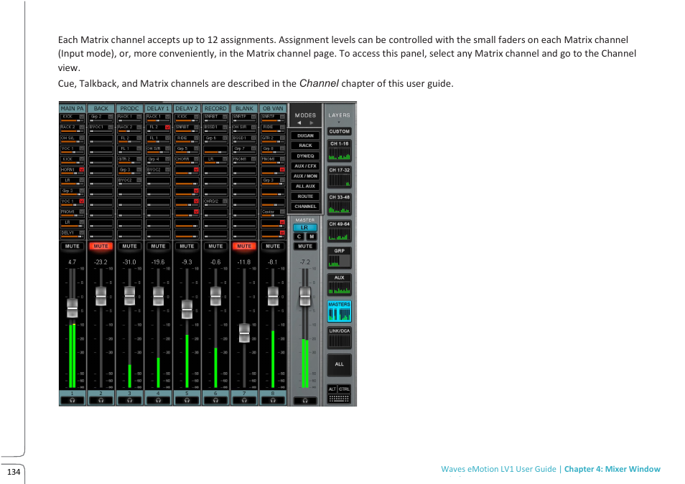The width and height of the screenshot is (685, 484).
Task: Toggle mute on HORN1 assignment in MAIN PA
Action: pos(82,170)
